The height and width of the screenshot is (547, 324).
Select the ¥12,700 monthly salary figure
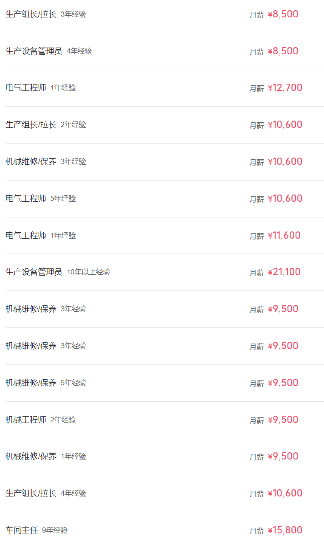pos(285,88)
